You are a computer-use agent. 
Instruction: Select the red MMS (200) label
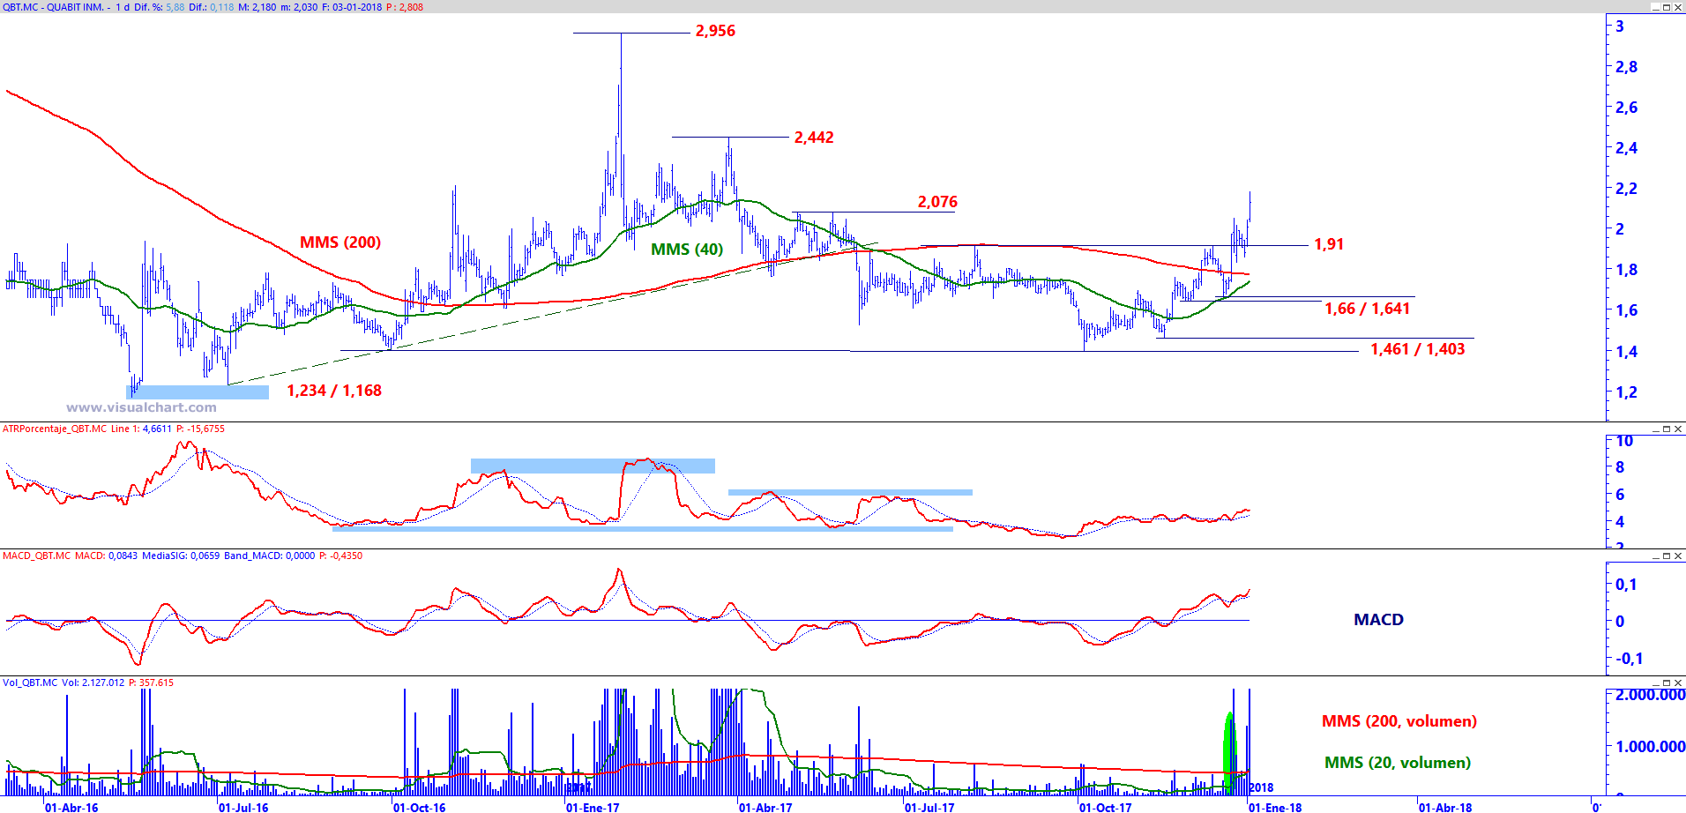pos(340,242)
